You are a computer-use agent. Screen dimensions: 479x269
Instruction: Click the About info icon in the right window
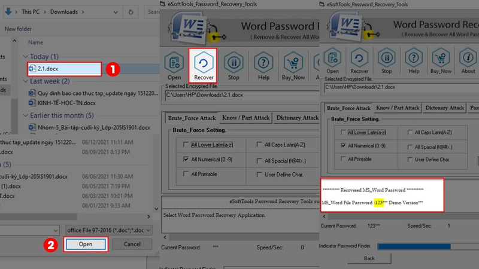(468, 57)
